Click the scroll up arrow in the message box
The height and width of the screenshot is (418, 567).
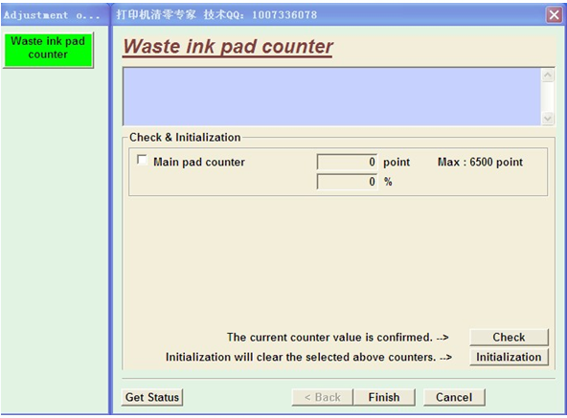[x=548, y=76]
